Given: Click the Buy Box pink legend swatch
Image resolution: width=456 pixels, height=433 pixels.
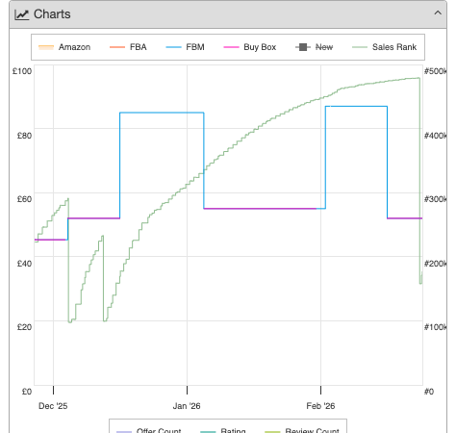Looking at the screenshot, I should coord(231,47).
